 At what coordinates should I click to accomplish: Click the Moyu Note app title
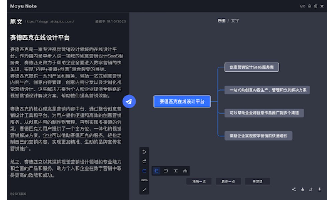point(23,6)
